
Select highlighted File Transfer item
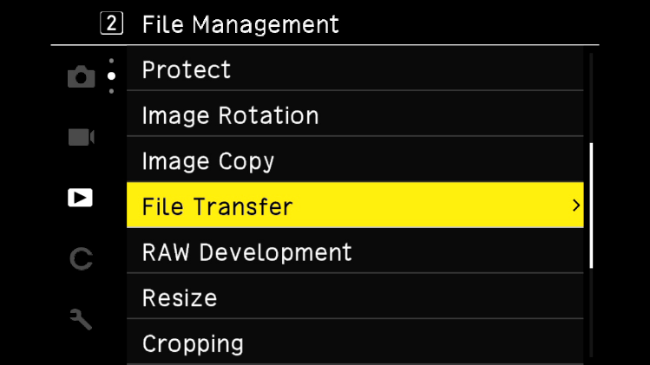click(x=354, y=206)
